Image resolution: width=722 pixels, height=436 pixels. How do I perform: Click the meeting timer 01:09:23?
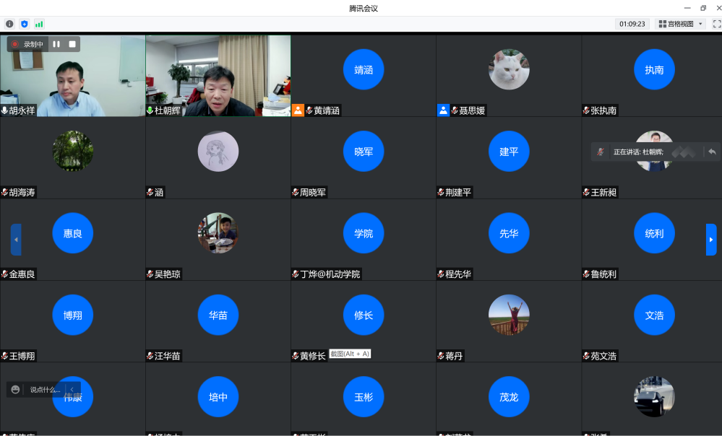tap(632, 24)
